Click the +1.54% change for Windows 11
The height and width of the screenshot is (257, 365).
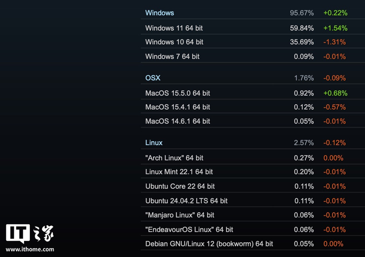[335, 28]
